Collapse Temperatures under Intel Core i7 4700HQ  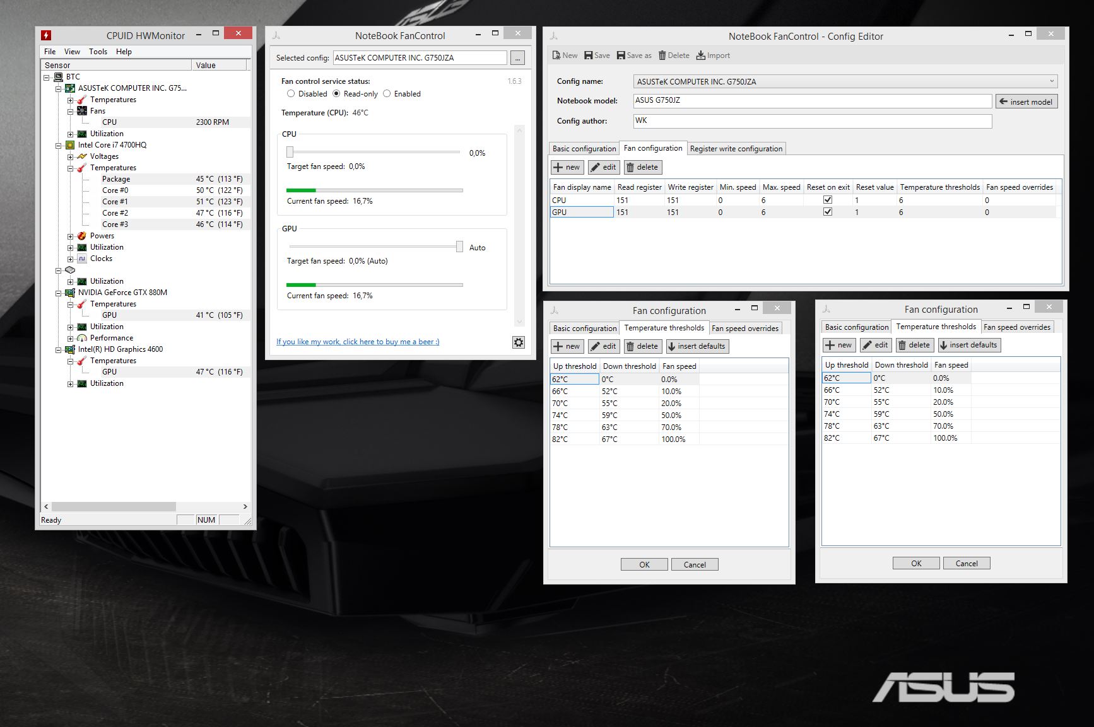pyautogui.click(x=71, y=168)
